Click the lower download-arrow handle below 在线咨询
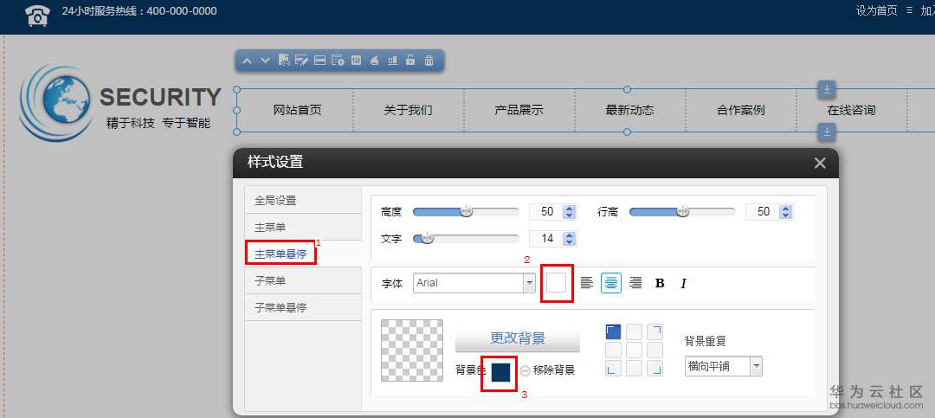 [x=827, y=132]
